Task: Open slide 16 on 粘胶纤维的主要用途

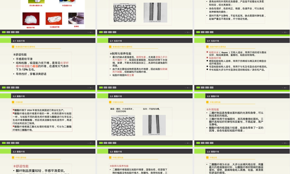Action: (x=242, y=65)
